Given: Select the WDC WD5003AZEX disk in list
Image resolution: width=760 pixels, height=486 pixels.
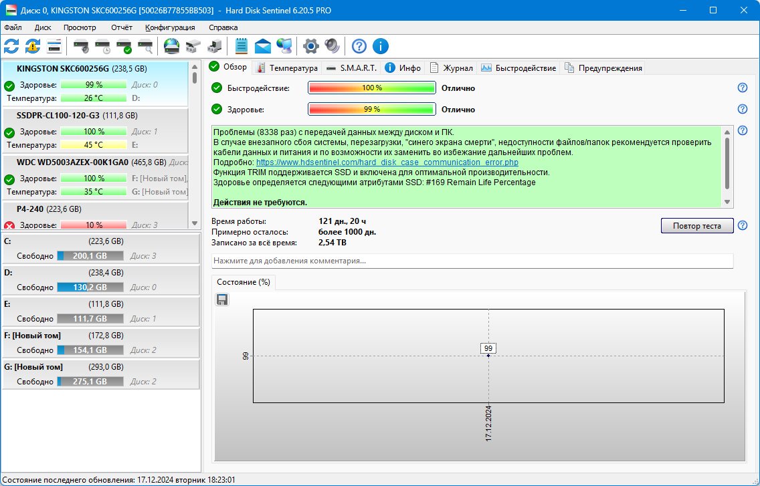Looking at the screenshot, I should (x=96, y=177).
